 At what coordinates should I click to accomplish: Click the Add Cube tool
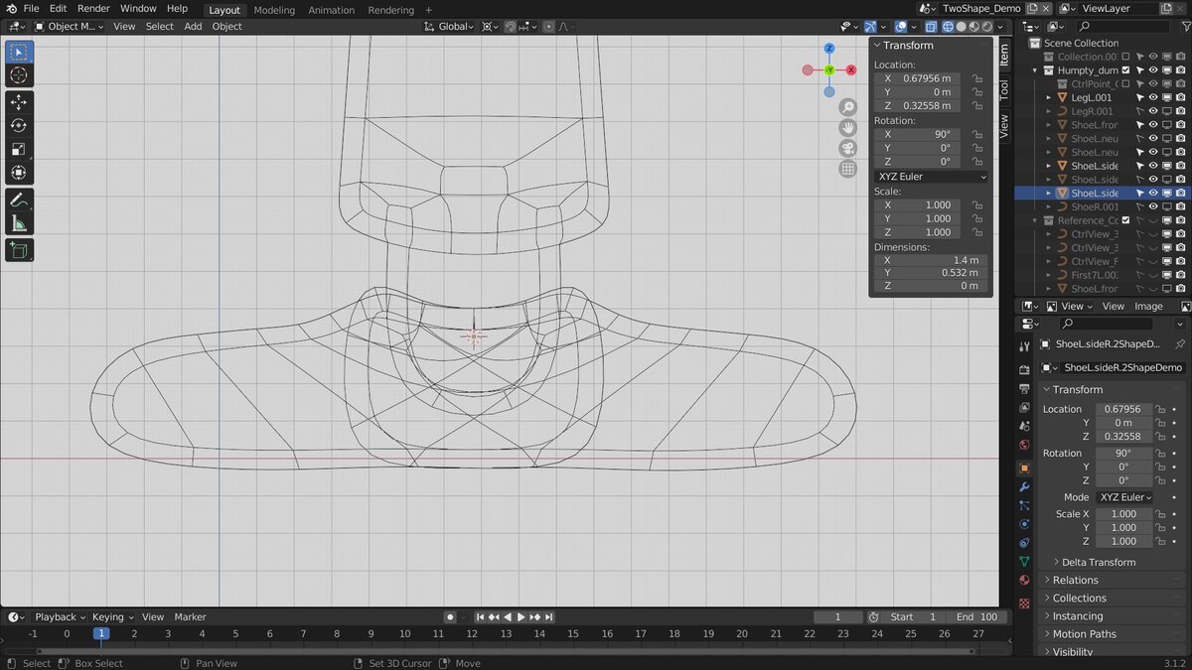pos(19,251)
